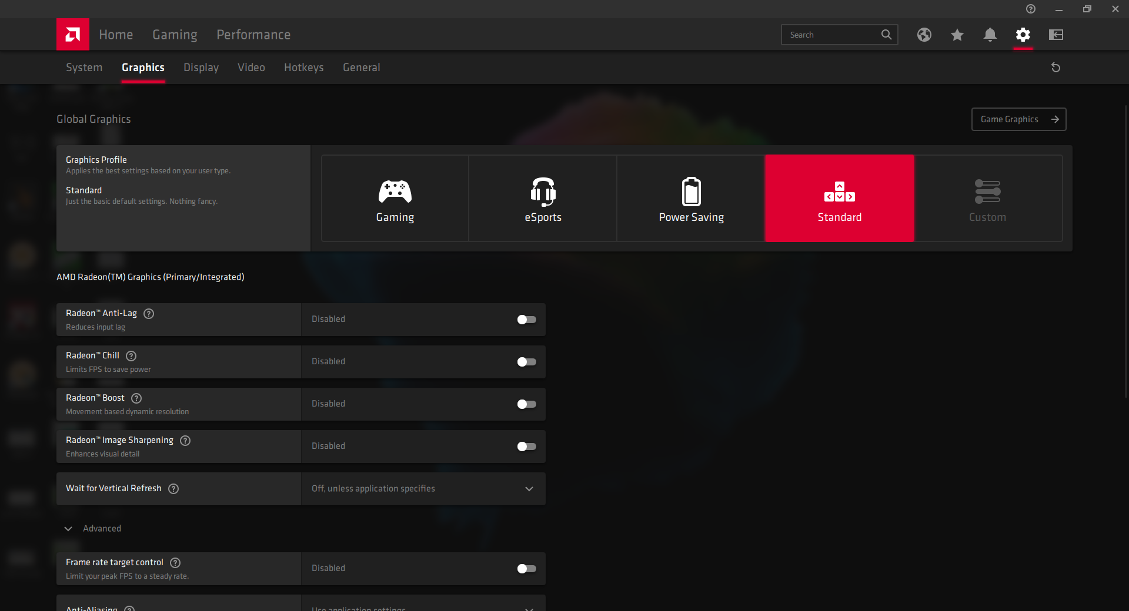
Task: Click the reset arrow icon
Action: pyautogui.click(x=1055, y=68)
